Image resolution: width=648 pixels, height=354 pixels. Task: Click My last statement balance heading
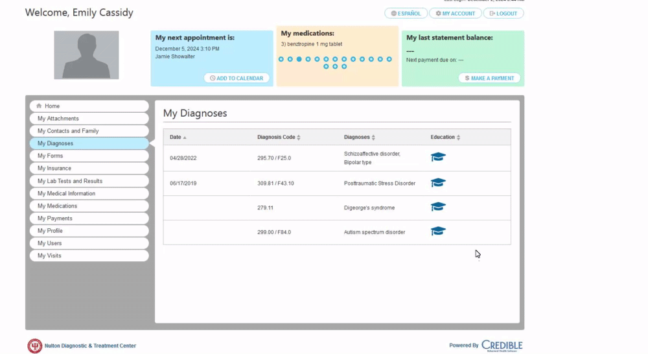pos(450,37)
